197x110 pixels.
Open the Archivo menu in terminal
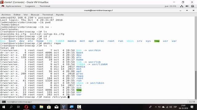pyautogui.click(x=6, y=15)
